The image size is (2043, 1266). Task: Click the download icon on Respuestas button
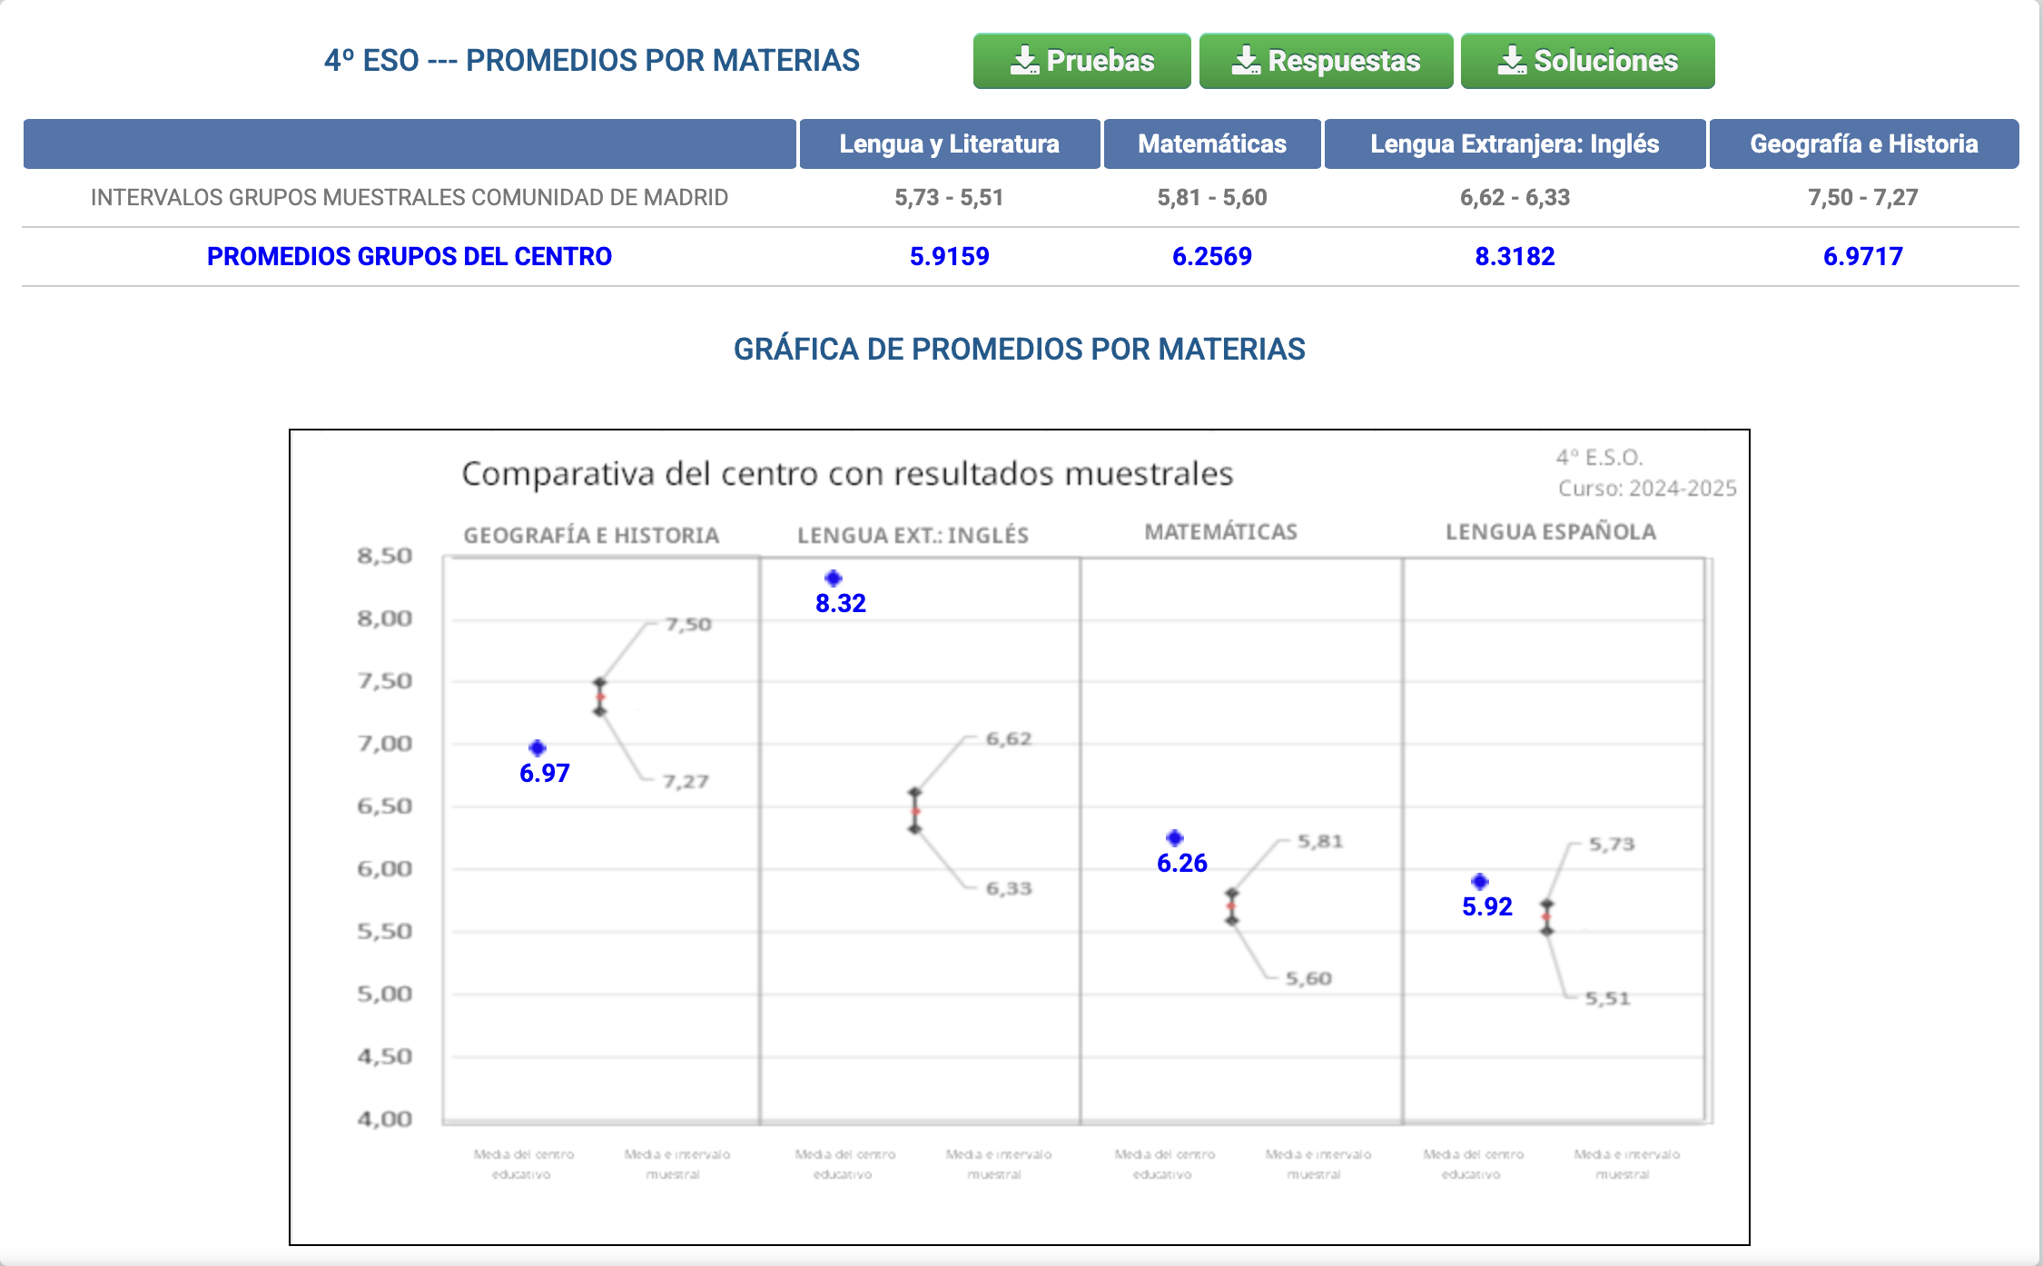(x=1246, y=61)
